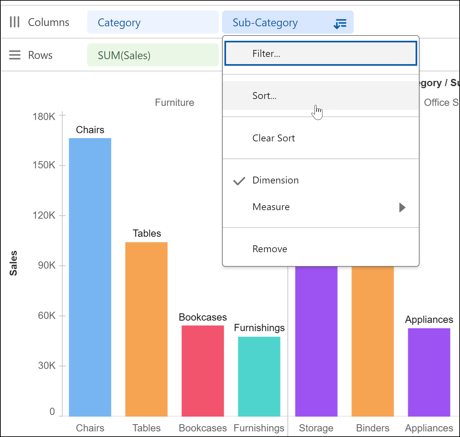Click the Appliances data label above bar

[x=429, y=320]
